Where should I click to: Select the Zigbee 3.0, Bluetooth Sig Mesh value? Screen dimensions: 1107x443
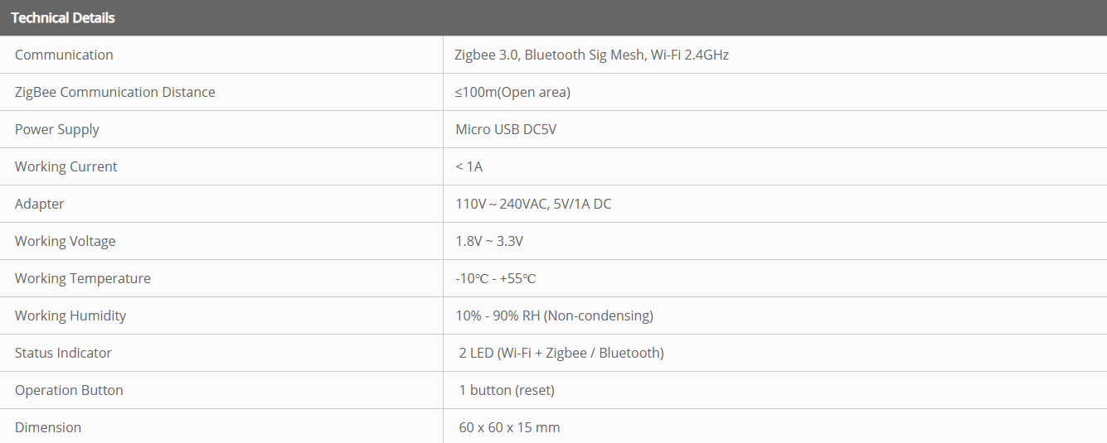pyautogui.click(x=591, y=55)
